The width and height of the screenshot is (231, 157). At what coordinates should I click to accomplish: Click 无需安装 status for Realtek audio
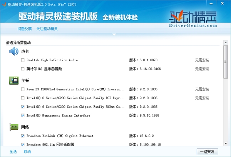click(x=202, y=60)
